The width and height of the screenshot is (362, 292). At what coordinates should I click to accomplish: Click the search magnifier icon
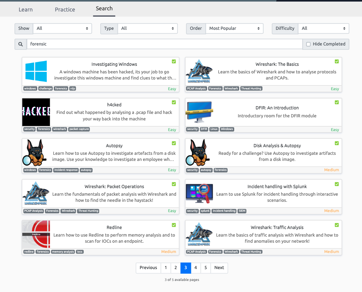[21, 44]
